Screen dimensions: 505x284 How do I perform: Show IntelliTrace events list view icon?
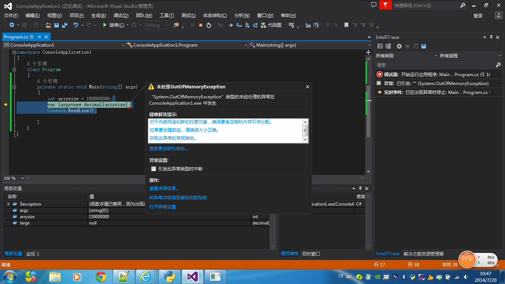[x=380, y=46]
